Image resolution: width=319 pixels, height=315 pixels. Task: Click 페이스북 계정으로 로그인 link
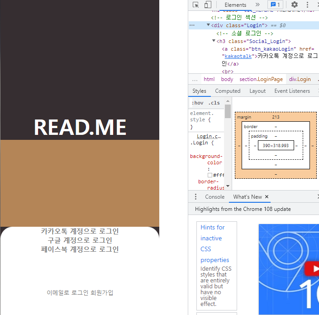click(80, 249)
